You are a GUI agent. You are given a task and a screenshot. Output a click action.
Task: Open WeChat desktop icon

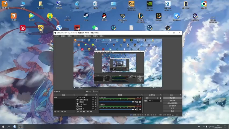click(x=95, y=28)
